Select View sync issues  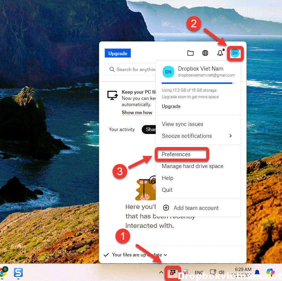click(x=182, y=124)
